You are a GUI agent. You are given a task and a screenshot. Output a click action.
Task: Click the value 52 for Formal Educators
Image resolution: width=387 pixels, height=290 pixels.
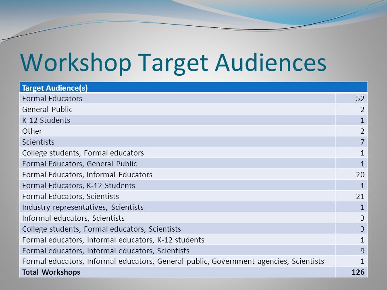tap(360, 99)
